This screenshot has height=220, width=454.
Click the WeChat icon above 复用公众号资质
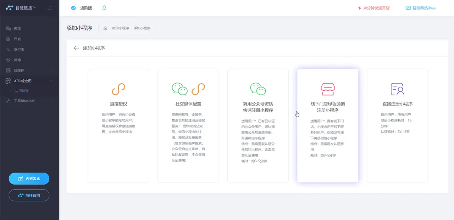(x=258, y=89)
